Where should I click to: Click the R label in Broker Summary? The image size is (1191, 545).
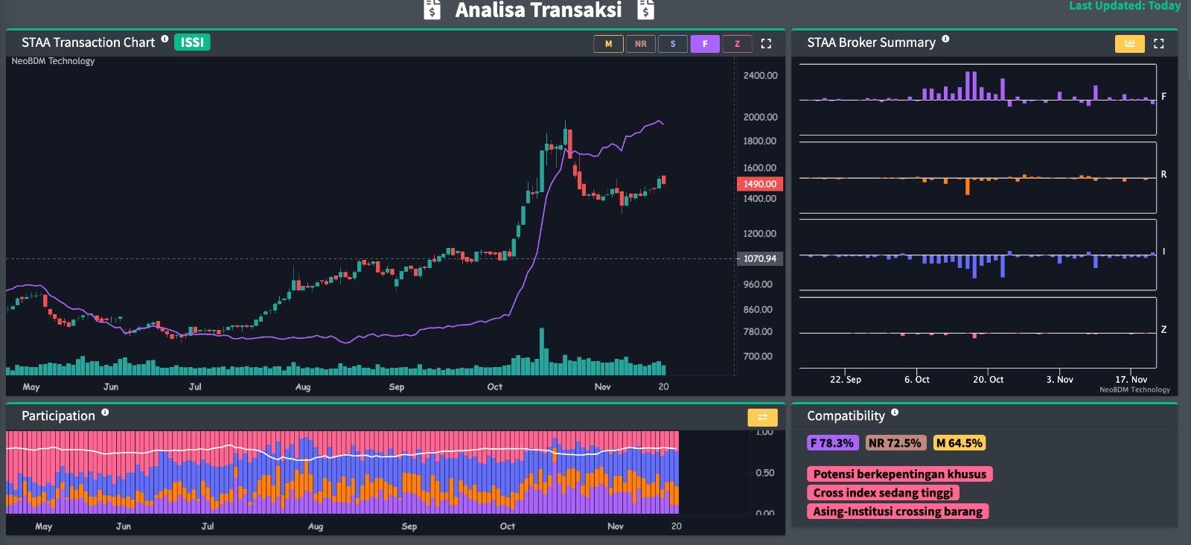pos(1163,174)
